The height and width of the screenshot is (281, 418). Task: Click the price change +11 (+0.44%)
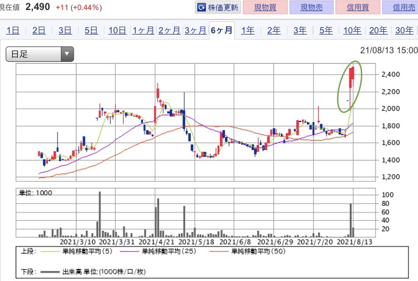coord(79,7)
